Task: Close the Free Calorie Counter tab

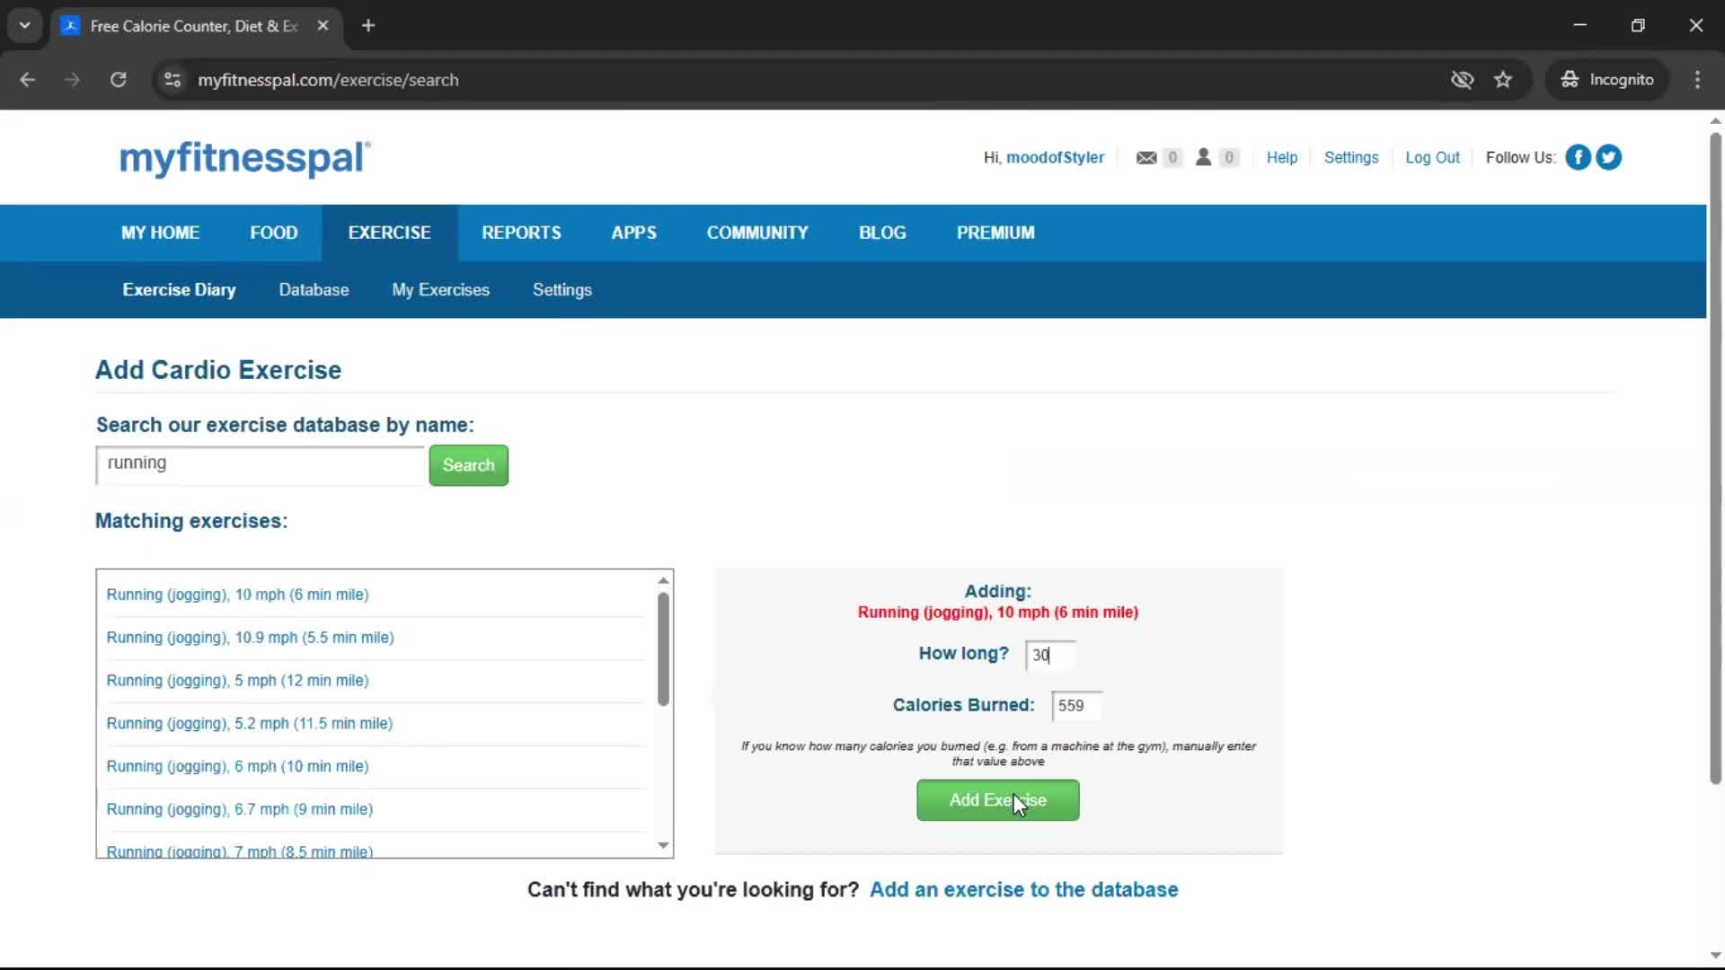Action: [323, 26]
